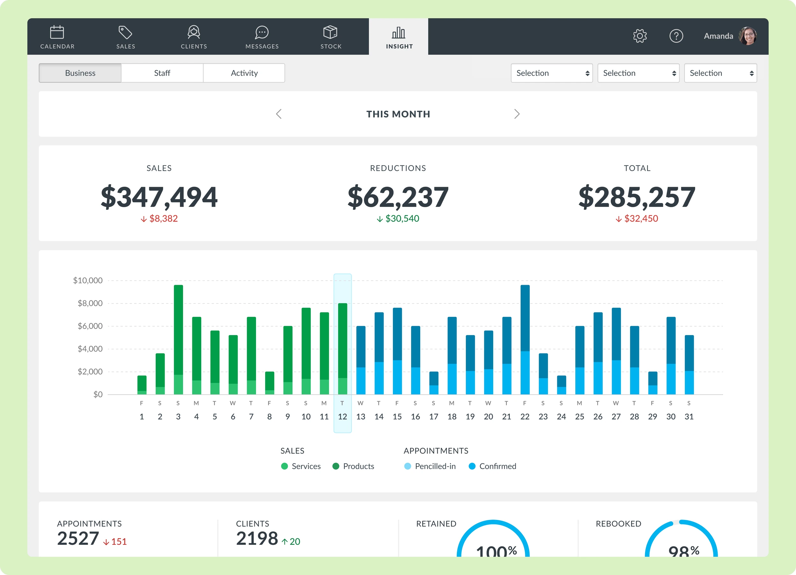Click the bar for day 22
Screen dimensions: 796x575
pos(525,340)
